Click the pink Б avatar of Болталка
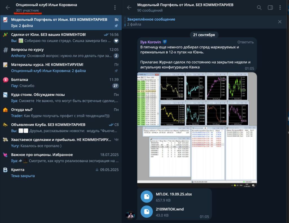289x223 pixels. (x=6, y=80)
